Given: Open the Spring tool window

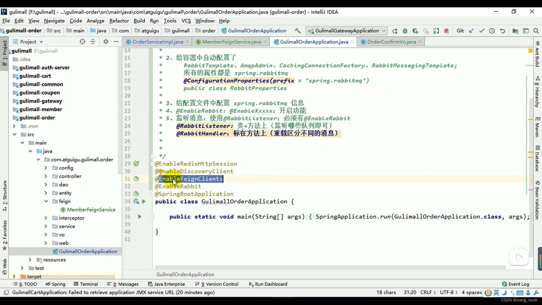Looking at the screenshot, I should pos(55,284).
